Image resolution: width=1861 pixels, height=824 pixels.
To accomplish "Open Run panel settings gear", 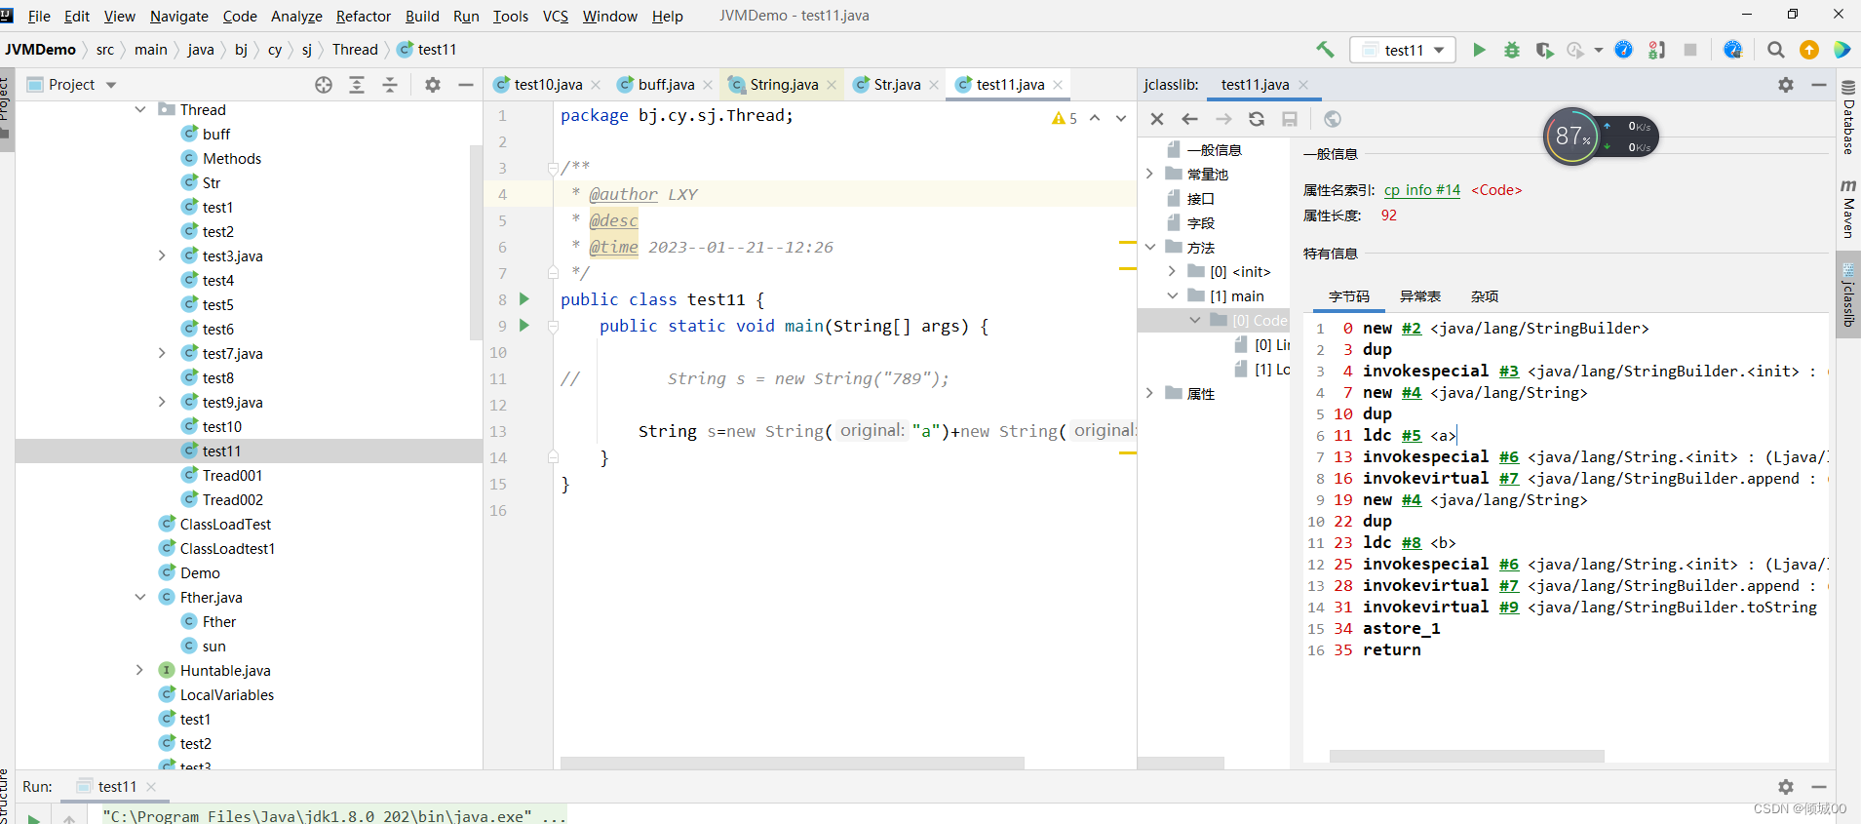I will point(1786,786).
